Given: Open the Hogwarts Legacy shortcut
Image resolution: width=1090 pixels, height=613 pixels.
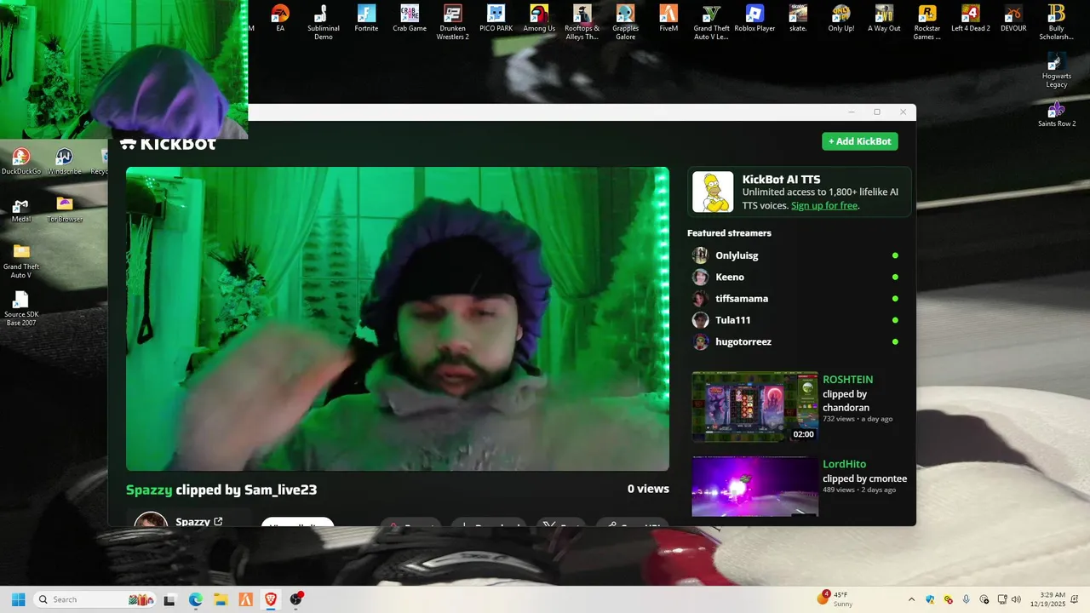Looking at the screenshot, I should (x=1057, y=72).
